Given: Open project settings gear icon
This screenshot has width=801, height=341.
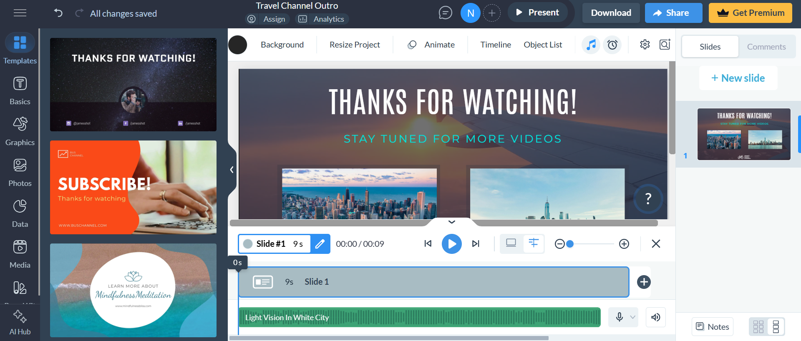Looking at the screenshot, I should [x=645, y=44].
